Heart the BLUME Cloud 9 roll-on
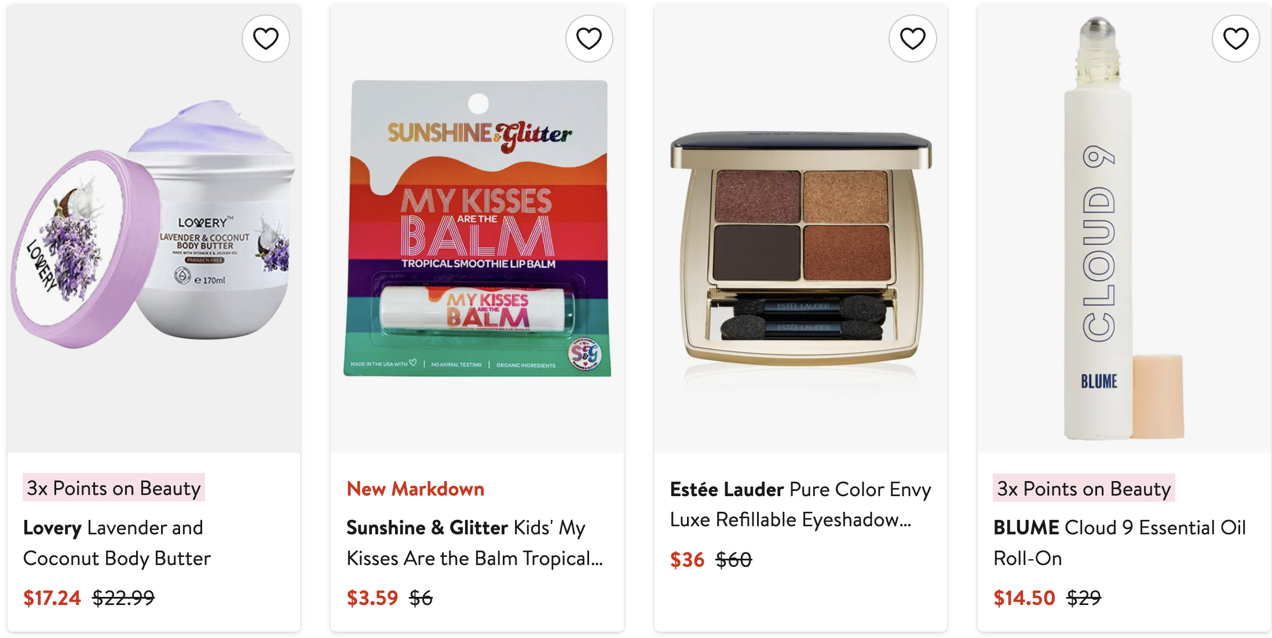1272x638 pixels. pyautogui.click(x=1236, y=39)
